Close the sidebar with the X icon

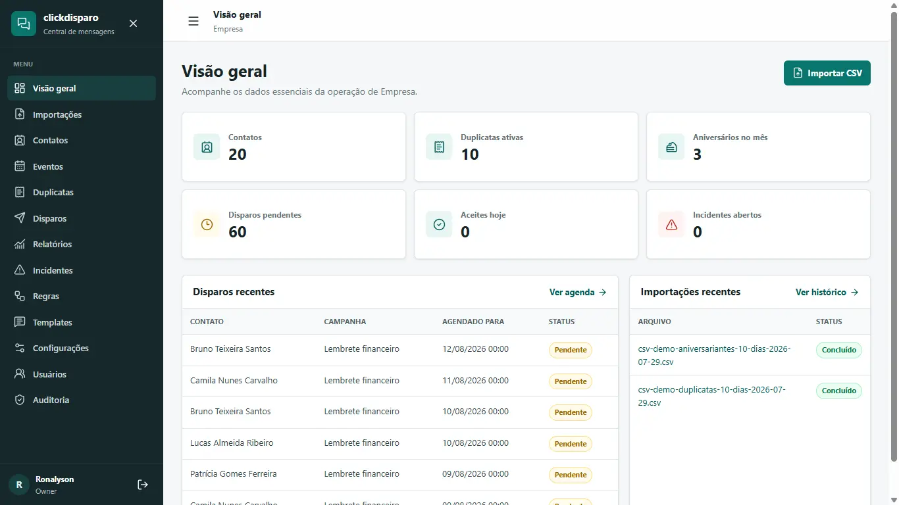tap(133, 24)
